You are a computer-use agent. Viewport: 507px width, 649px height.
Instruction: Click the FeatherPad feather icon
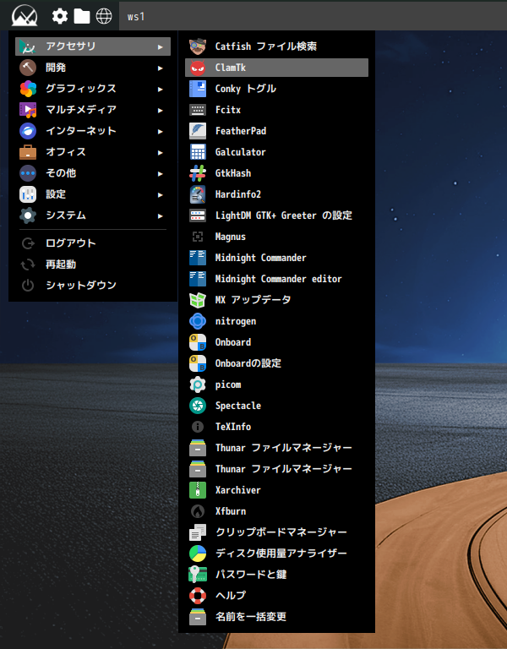(198, 131)
